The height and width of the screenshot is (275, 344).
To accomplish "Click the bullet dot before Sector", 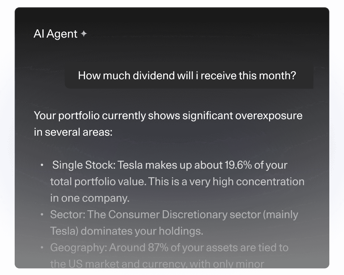I will 42,215.
